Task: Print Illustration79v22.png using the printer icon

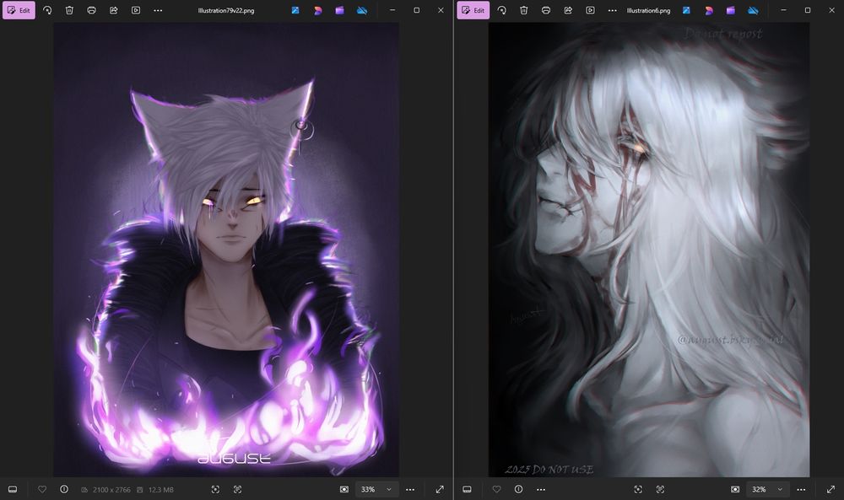Action: click(91, 10)
